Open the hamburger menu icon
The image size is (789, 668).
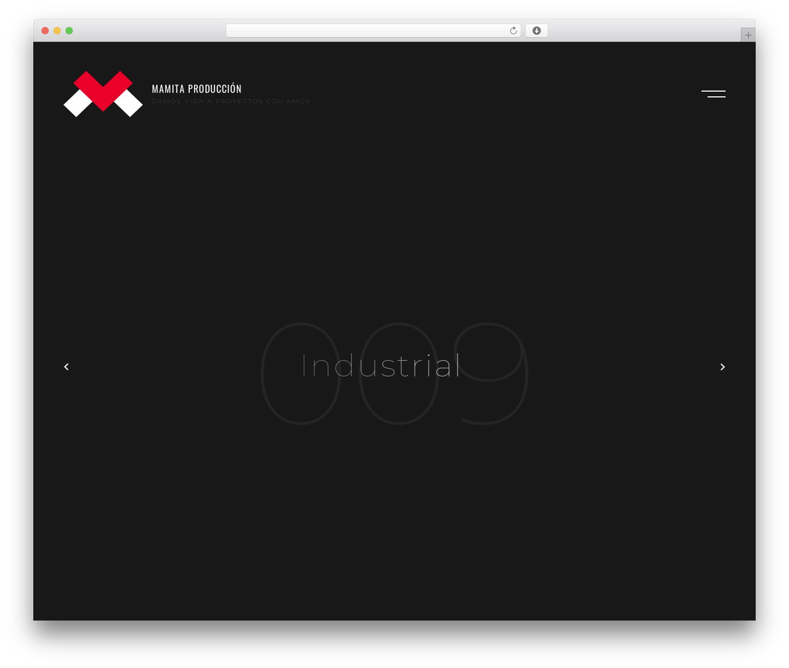[713, 94]
